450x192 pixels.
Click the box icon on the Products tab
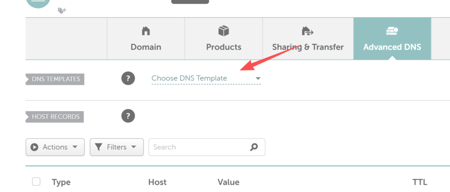point(224,31)
